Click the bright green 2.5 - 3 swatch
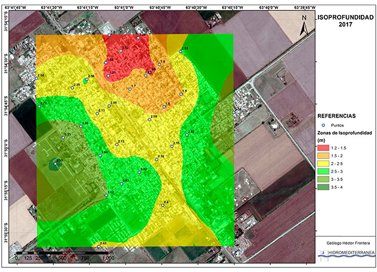The image size is (377, 272). 323,171
